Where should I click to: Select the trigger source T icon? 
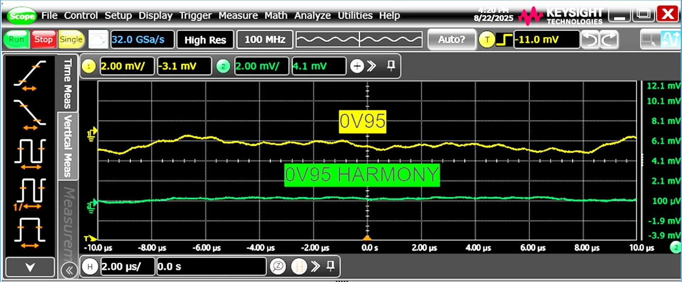click(487, 40)
